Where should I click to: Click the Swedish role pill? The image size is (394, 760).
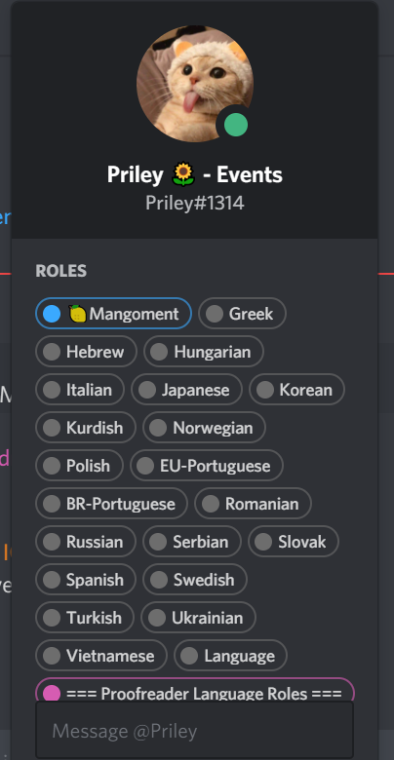(x=195, y=580)
